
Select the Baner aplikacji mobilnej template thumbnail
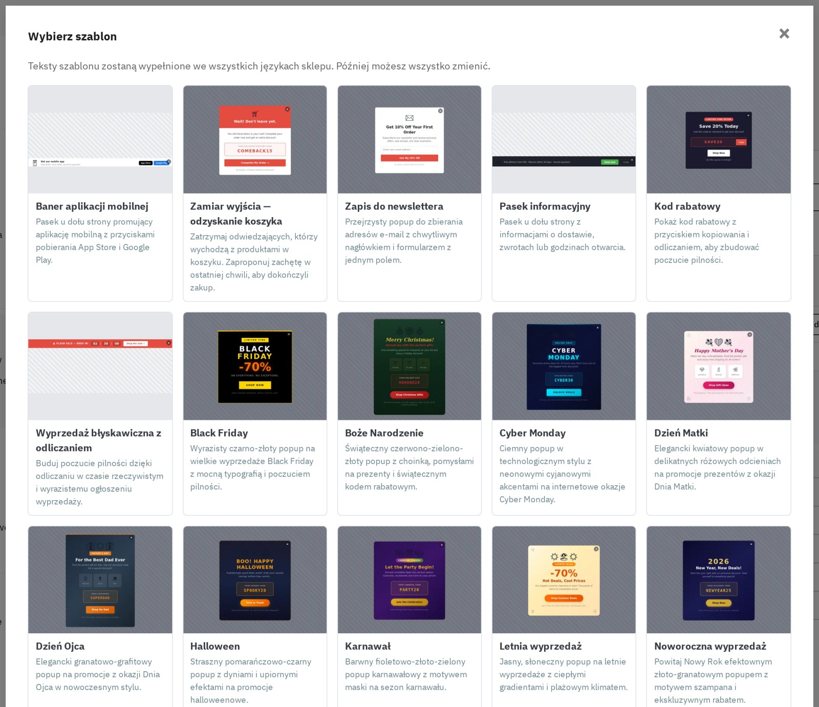point(100,139)
